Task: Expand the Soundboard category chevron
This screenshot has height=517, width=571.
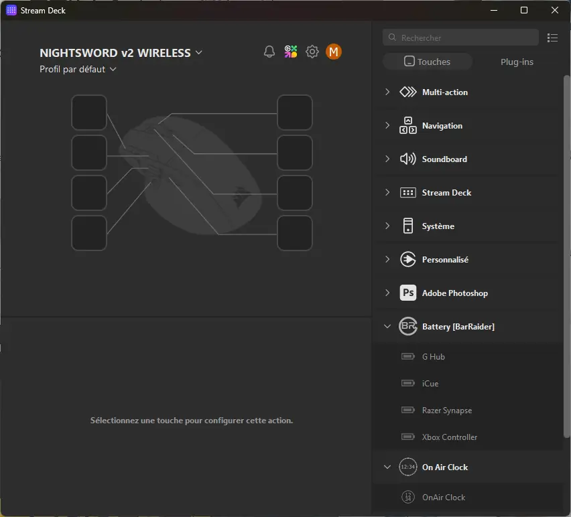Action: click(387, 159)
